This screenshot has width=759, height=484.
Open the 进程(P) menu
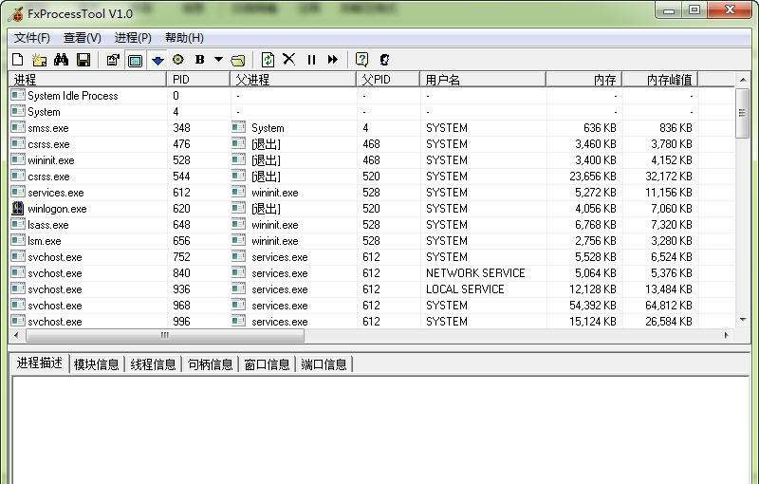133,38
